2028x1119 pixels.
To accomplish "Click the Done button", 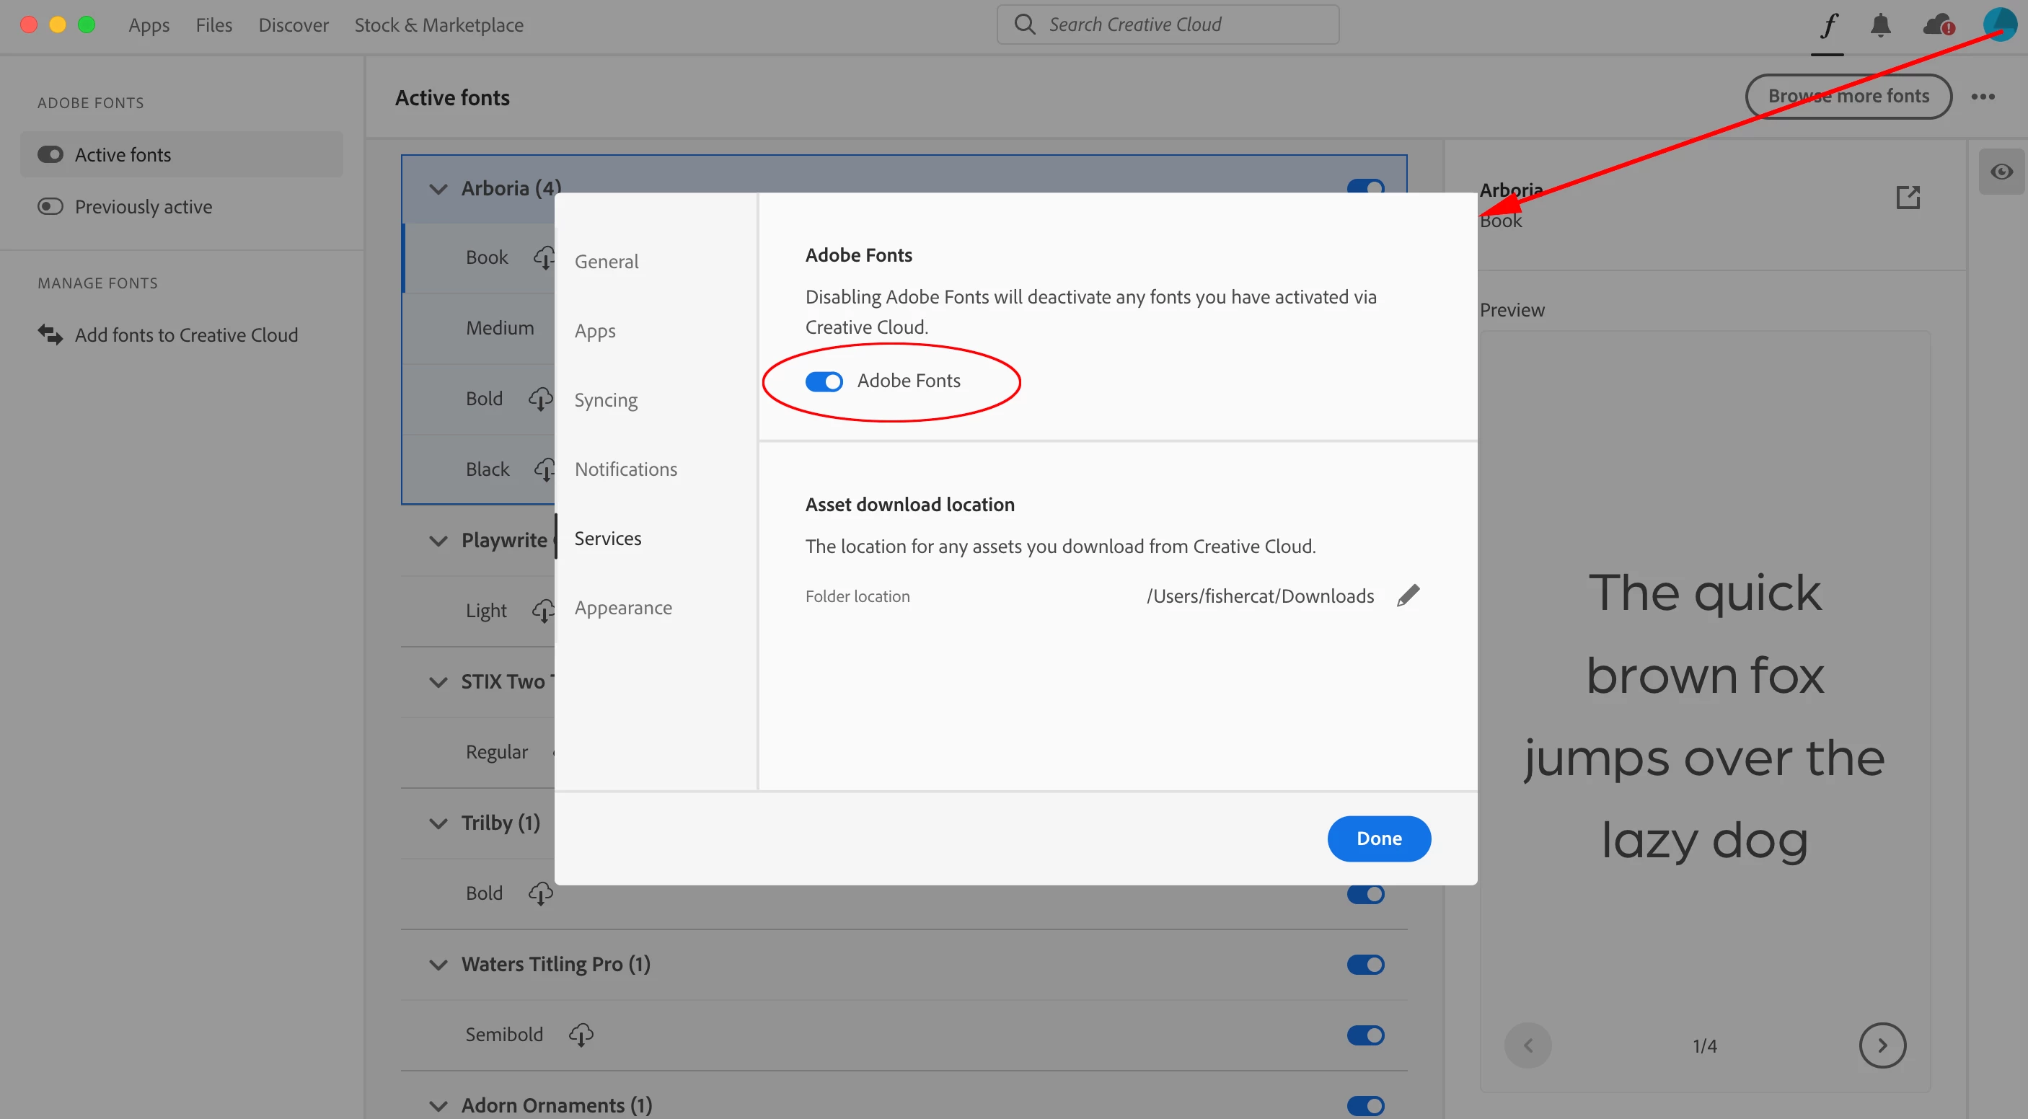I will pos(1378,838).
